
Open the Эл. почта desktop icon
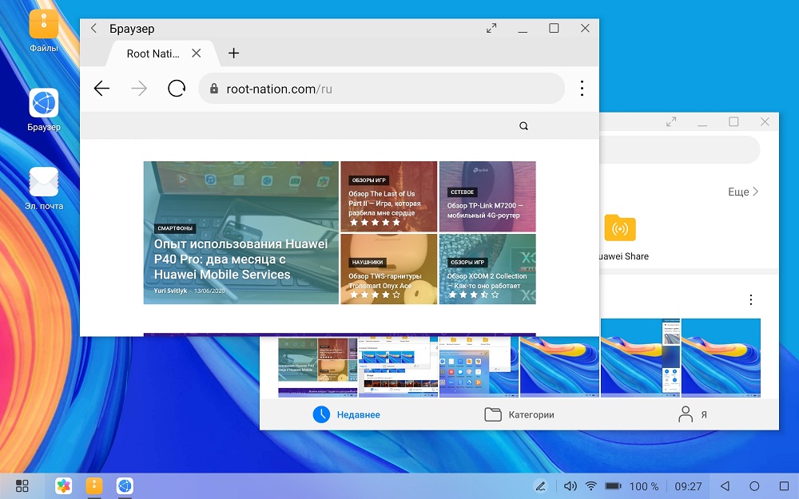point(44,188)
